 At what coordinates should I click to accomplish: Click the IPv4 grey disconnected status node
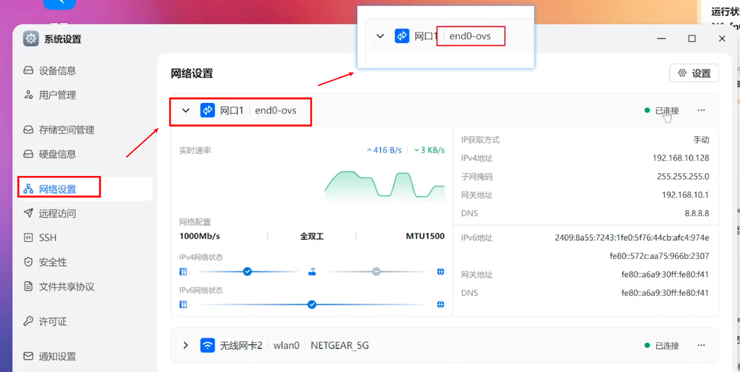[377, 271]
